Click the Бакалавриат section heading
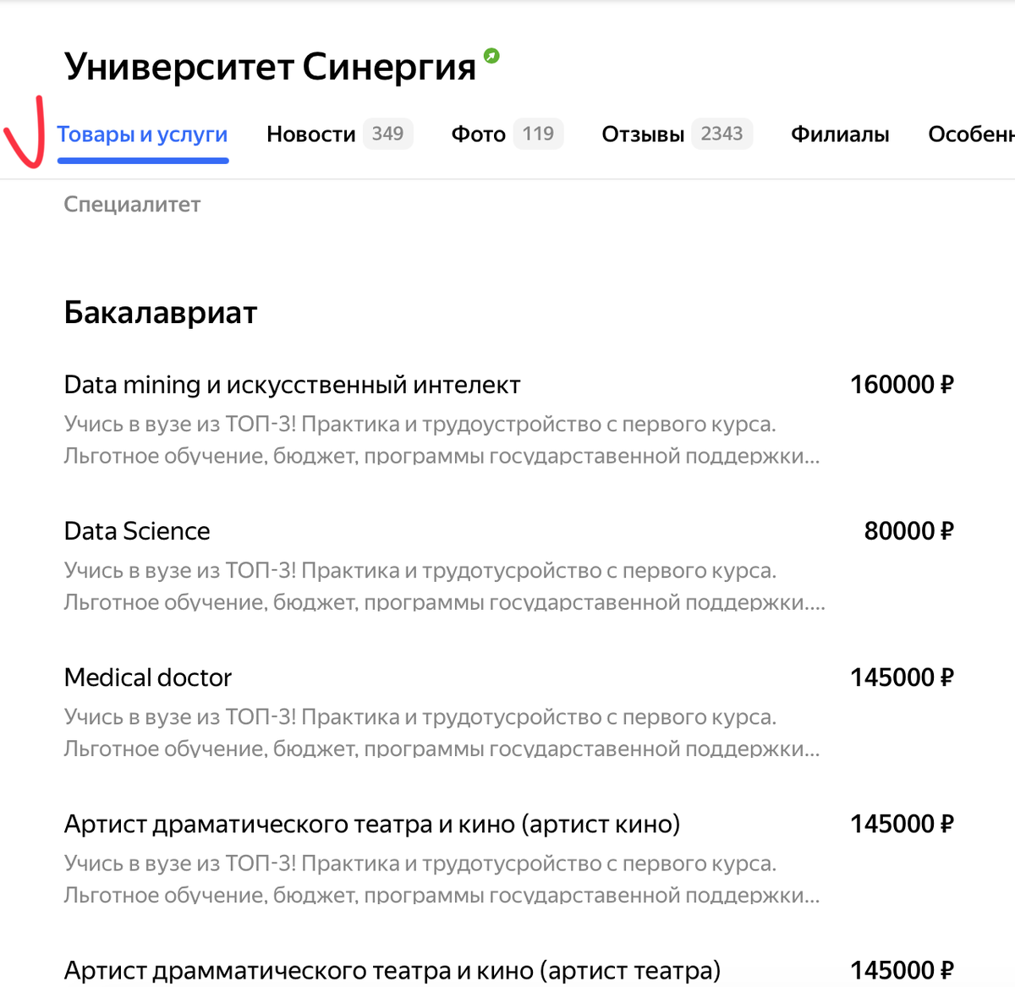Viewport: 1015px width, 987px height. point(161,313)
